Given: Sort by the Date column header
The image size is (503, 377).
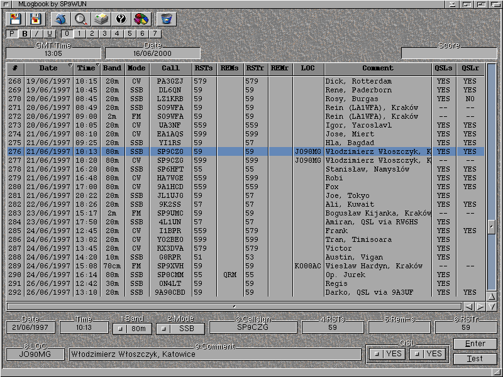Looking at the screenshot, I should (49, 68).
